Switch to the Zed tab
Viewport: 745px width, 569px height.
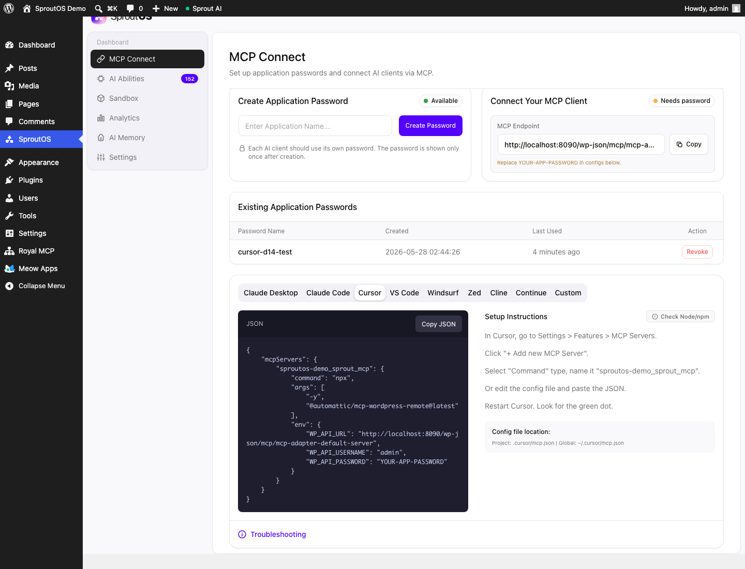pos(474,293)
